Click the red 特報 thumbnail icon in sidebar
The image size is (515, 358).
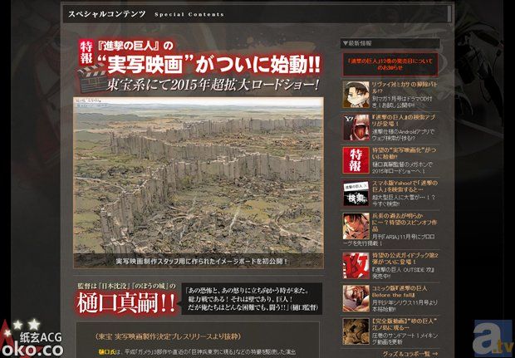pyautogui.click(x=356, y=160)
